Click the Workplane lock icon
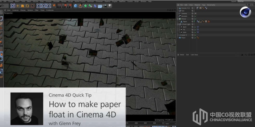This screenshot has height=127, width=255. point(1,71)
